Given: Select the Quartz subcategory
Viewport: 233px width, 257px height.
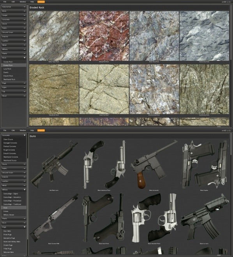Looking at the screenshot, I should click(x=14, y=72).
